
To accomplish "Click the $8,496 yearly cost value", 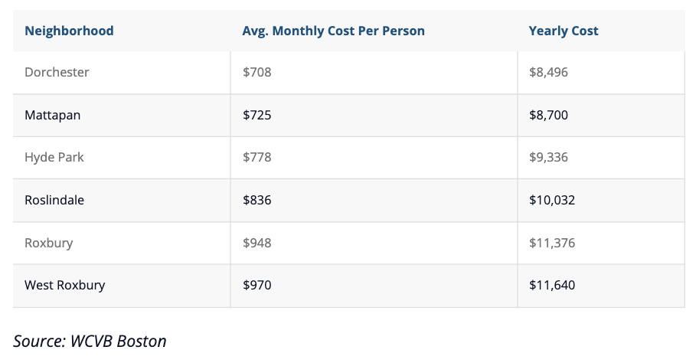I will [x=549, y=72].
